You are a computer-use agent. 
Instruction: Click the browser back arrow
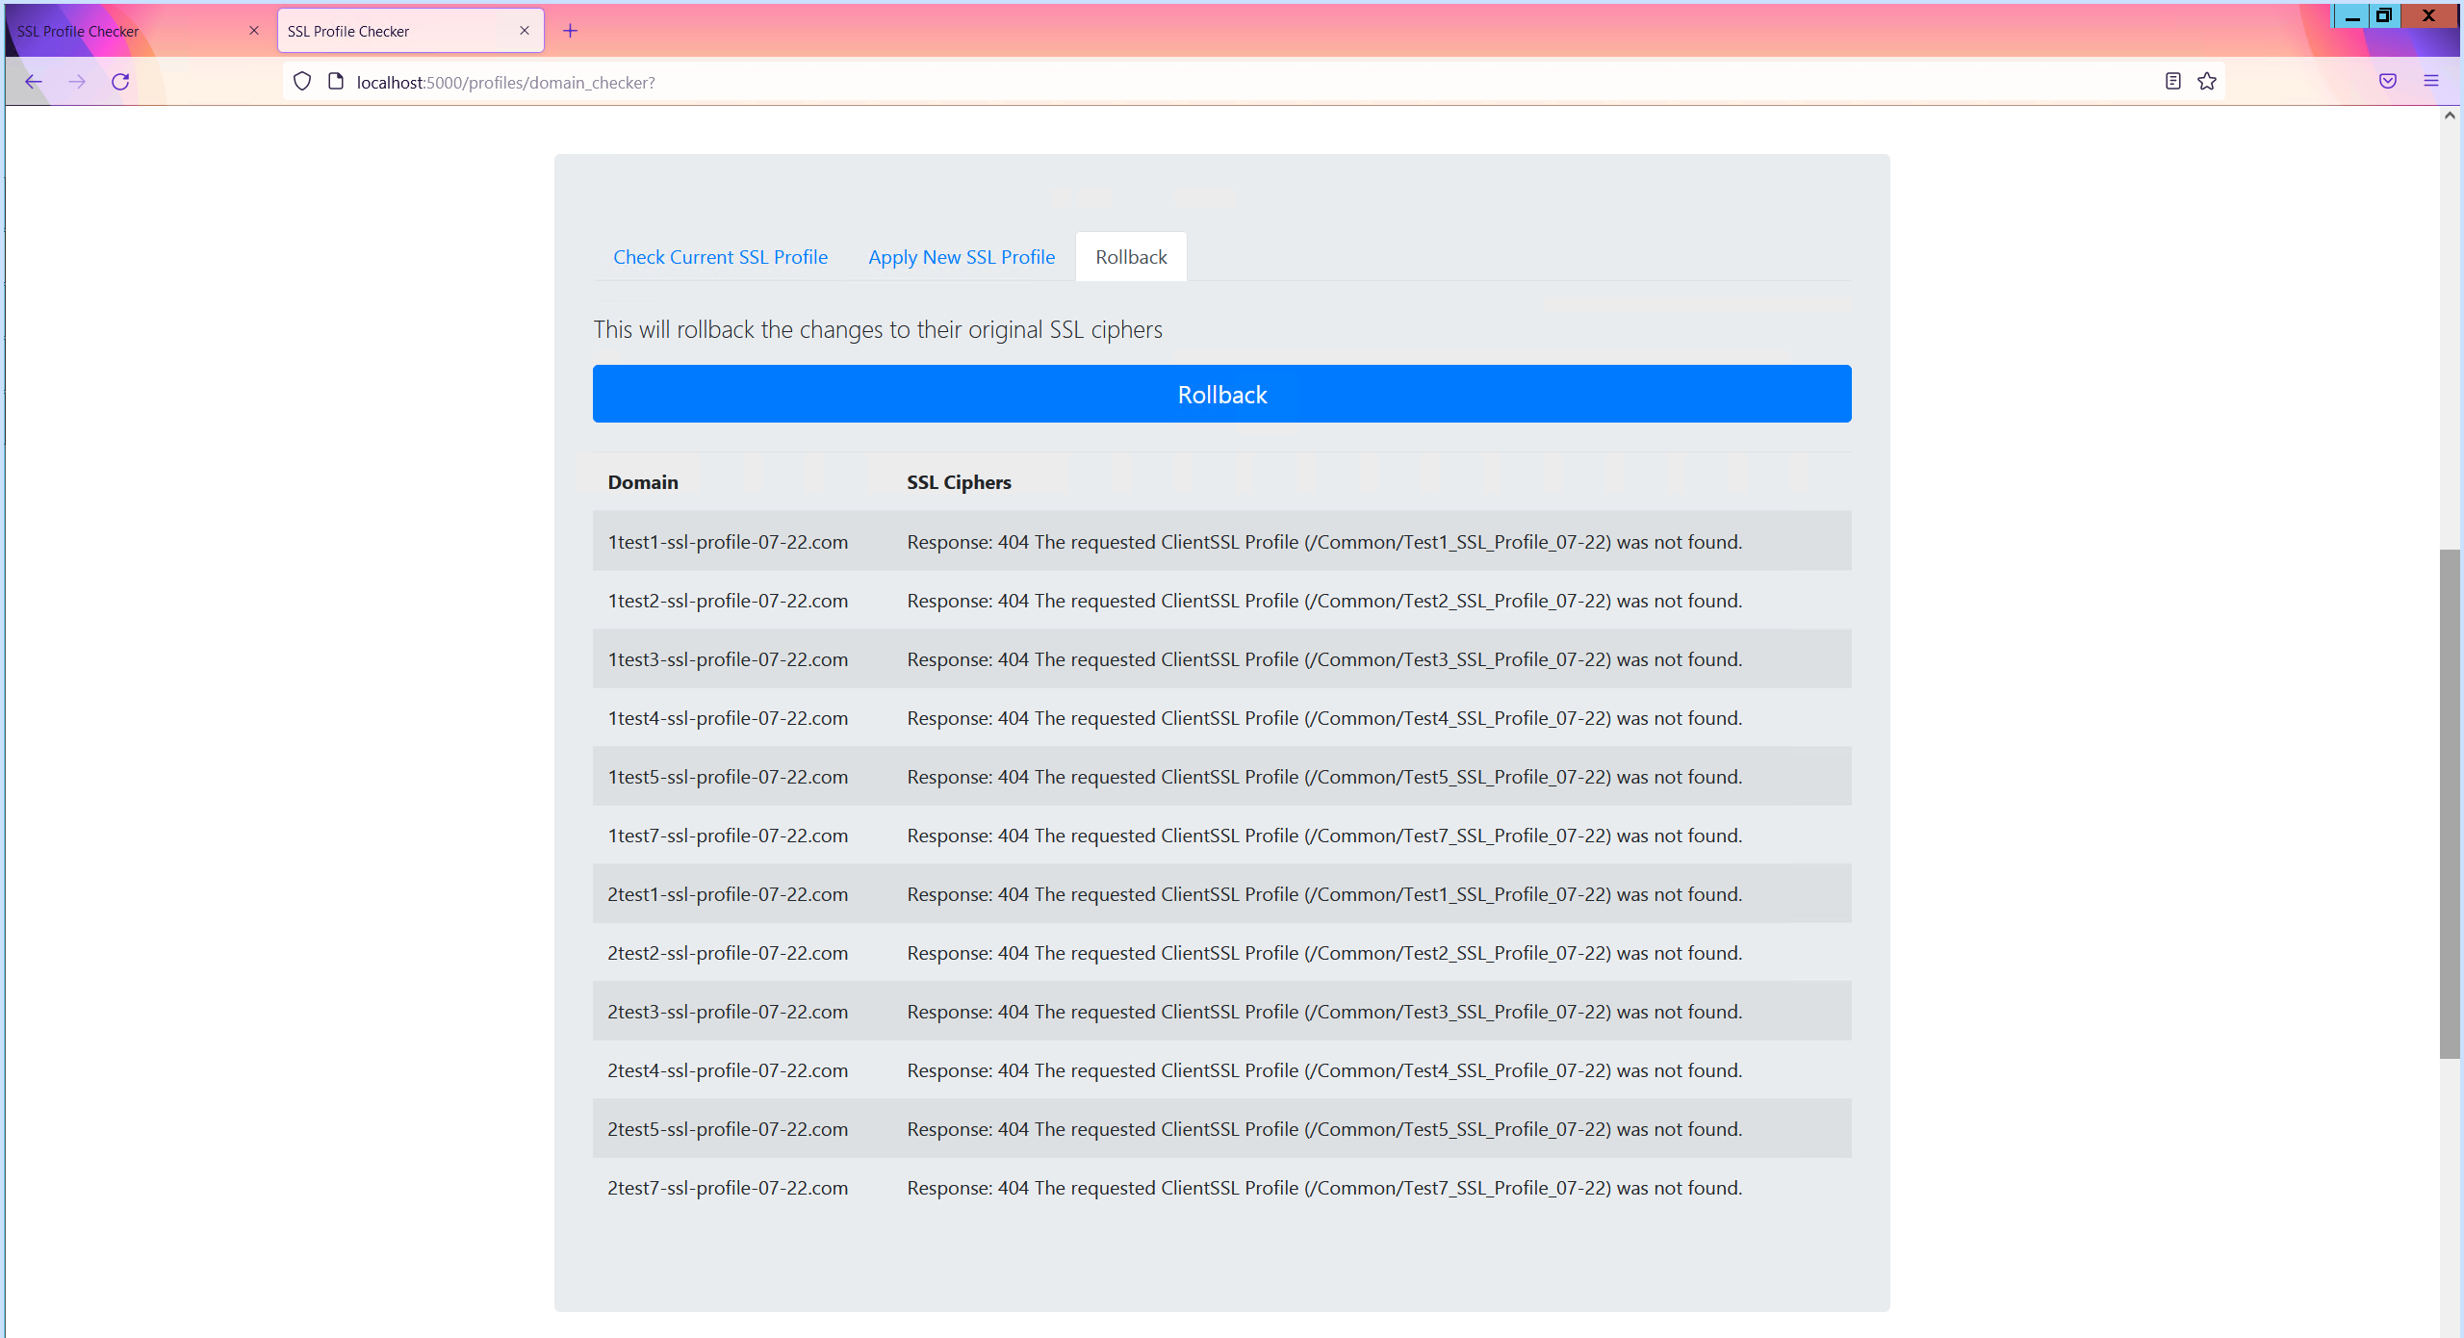point(34,82)
